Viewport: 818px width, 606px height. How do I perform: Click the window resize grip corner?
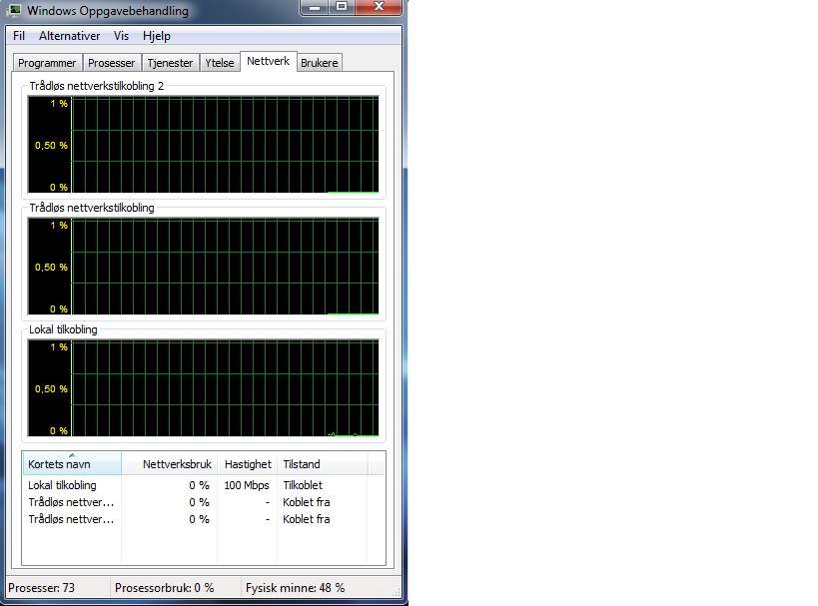(396, 592)
